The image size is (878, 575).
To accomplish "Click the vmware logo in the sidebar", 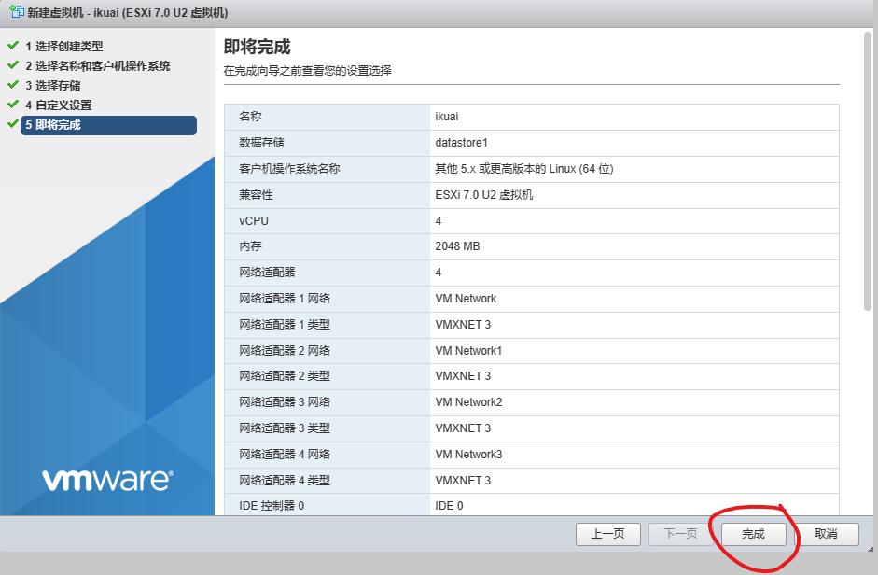I will tap(105, 479).
